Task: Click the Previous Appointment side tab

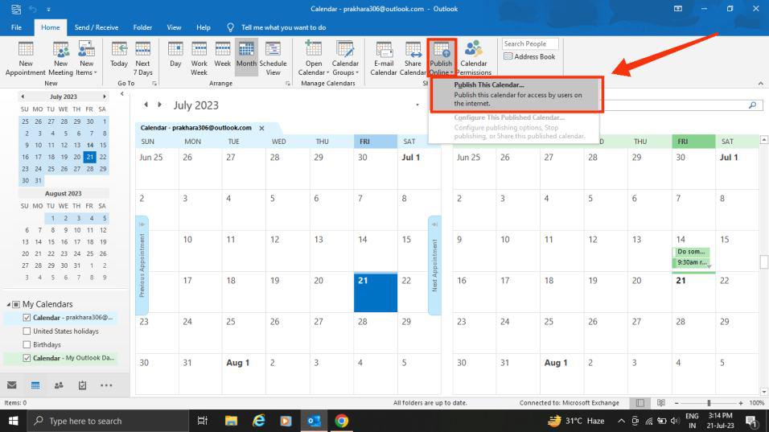Action: click(x=142, y=265)
